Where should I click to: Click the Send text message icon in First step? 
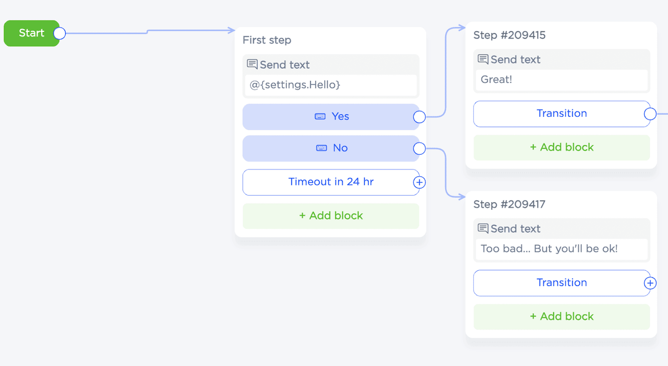tap(252, 65)
